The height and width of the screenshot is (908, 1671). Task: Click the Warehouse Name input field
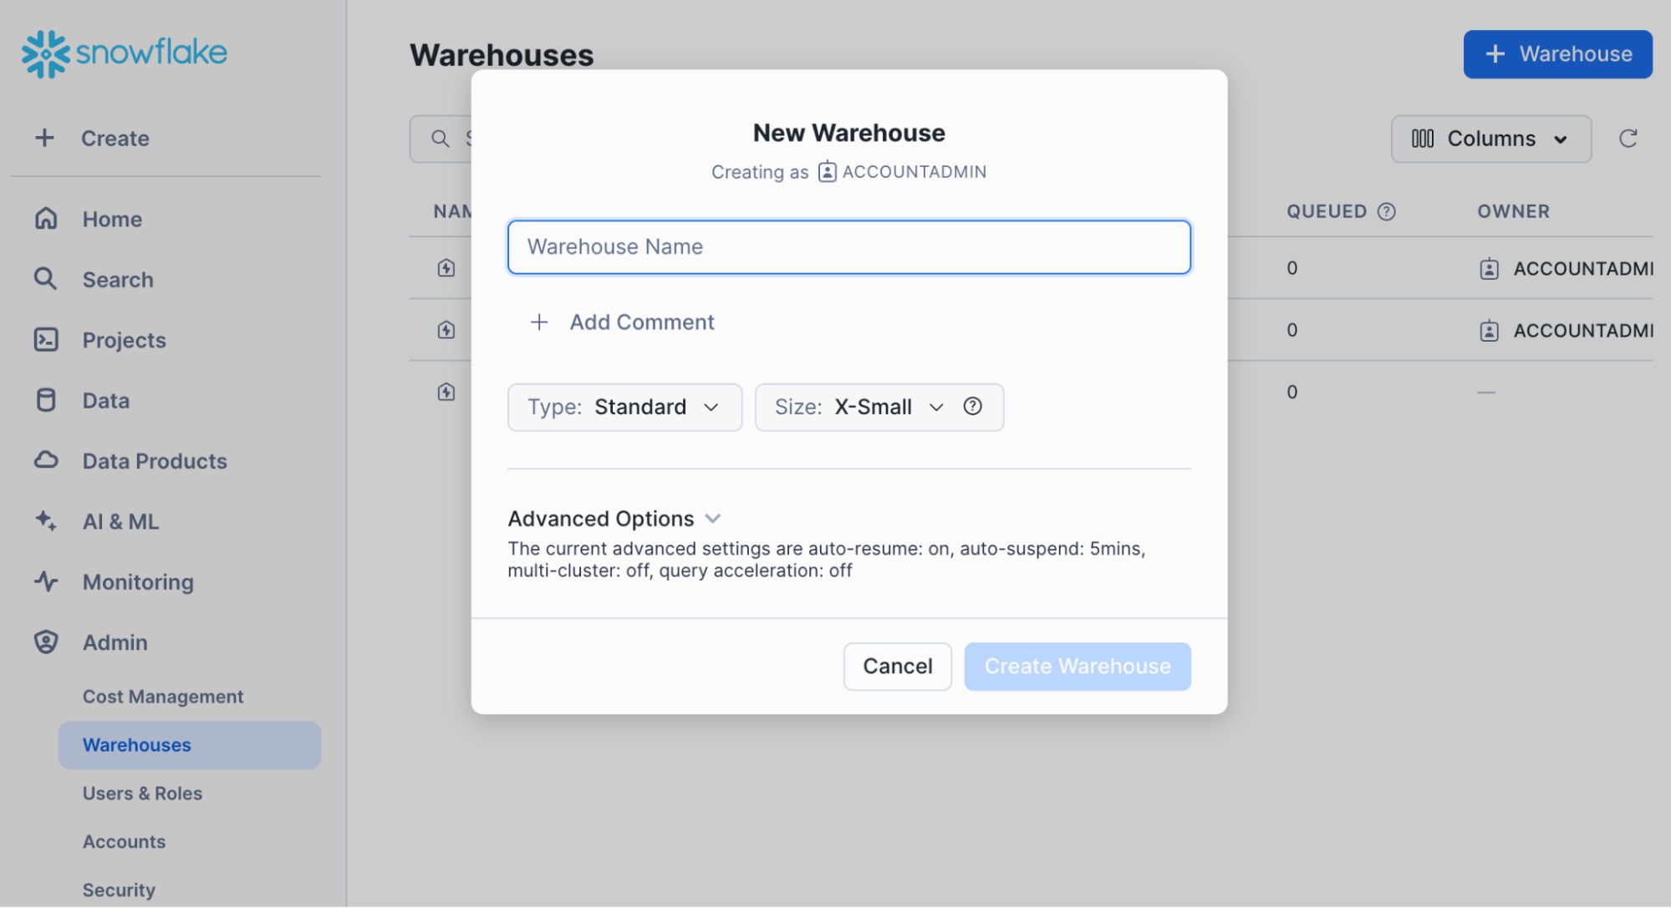point(848,246)
